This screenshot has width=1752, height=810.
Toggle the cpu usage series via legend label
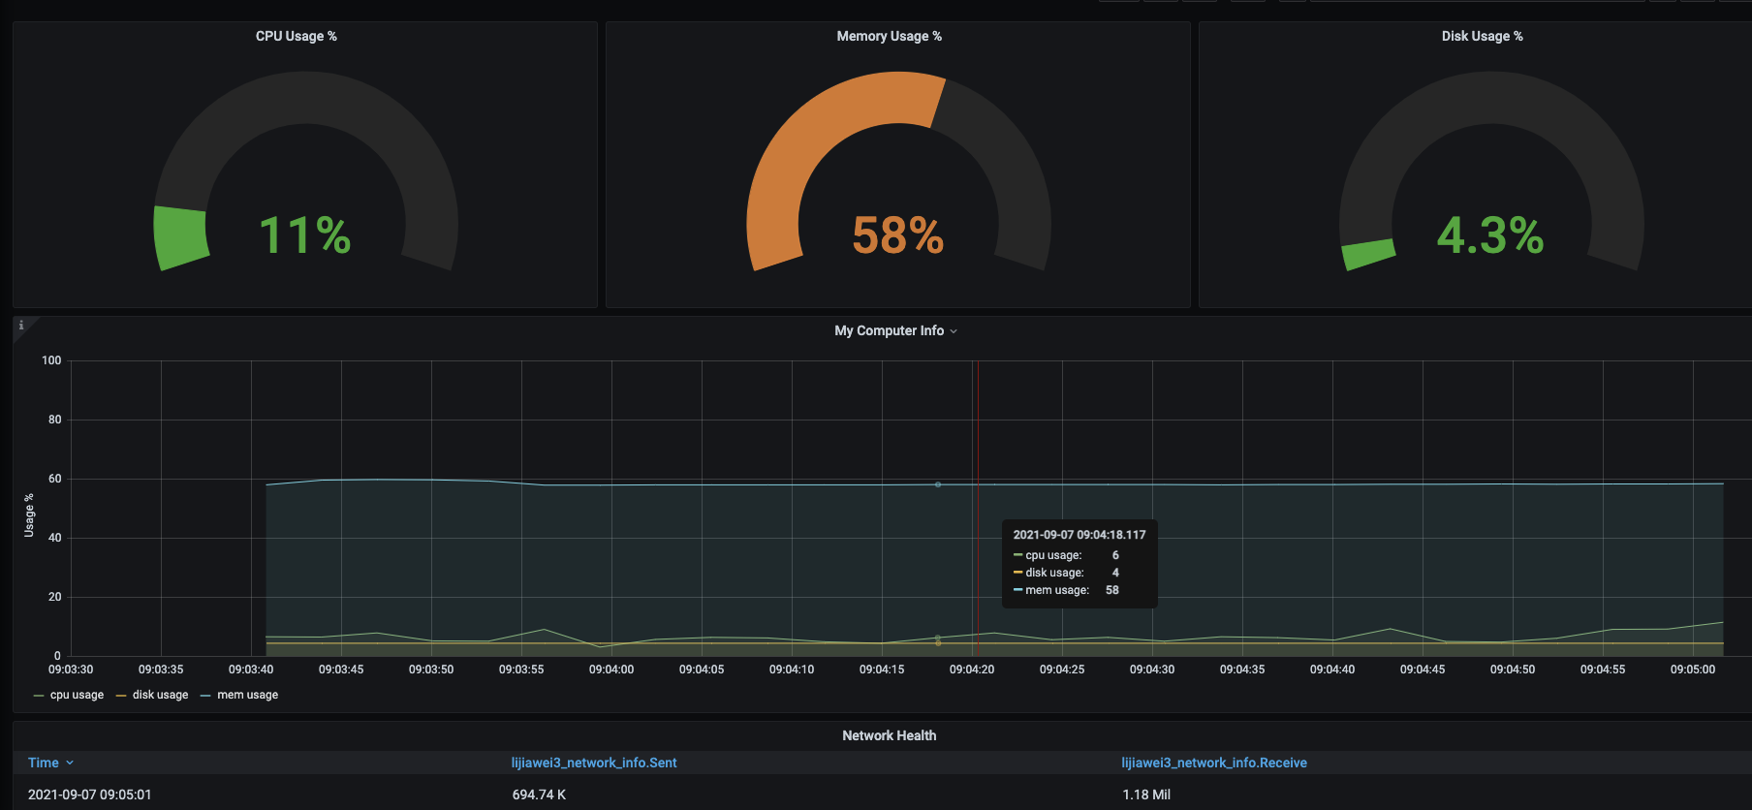coord(77,695)
